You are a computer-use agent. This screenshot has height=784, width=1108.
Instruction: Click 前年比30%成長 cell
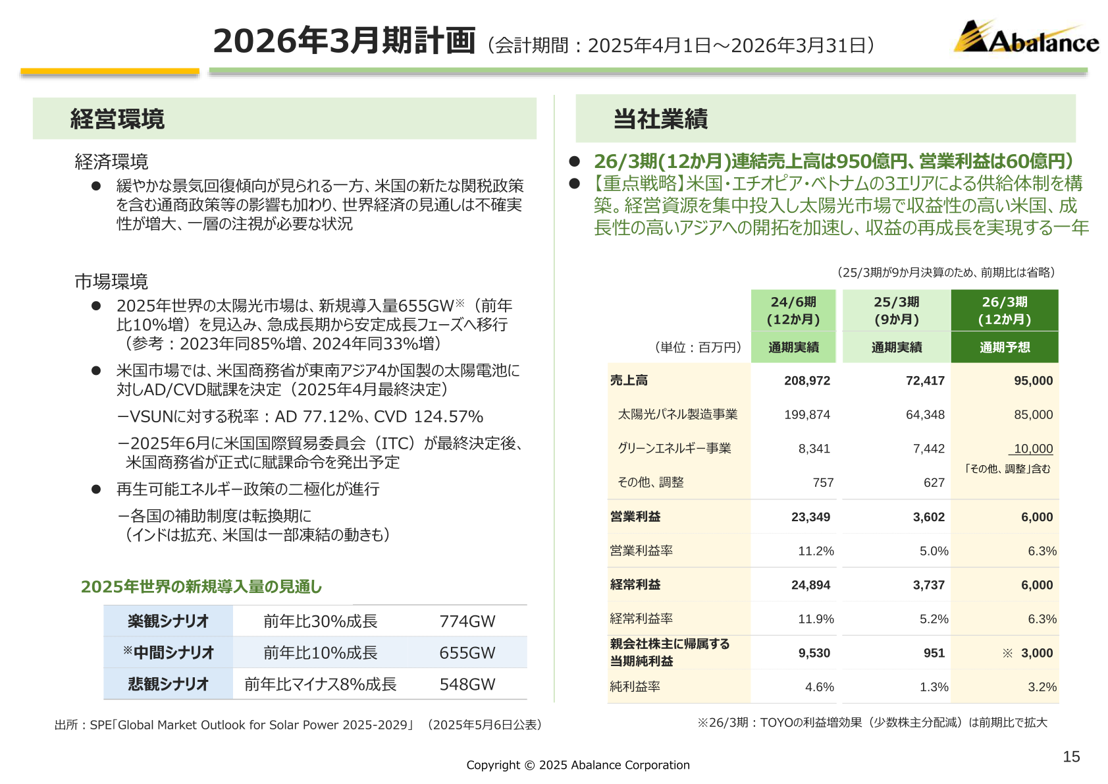[321, 621]
